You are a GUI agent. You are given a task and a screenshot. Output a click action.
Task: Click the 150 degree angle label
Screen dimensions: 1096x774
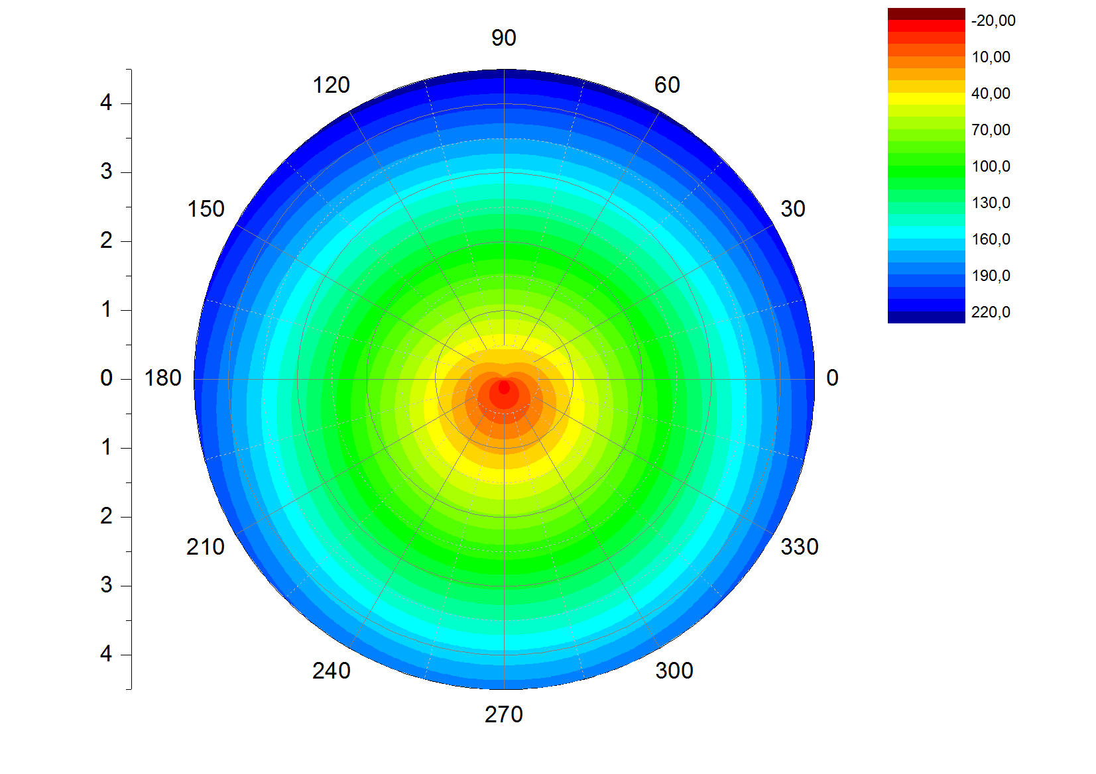[x=206, y=209]
